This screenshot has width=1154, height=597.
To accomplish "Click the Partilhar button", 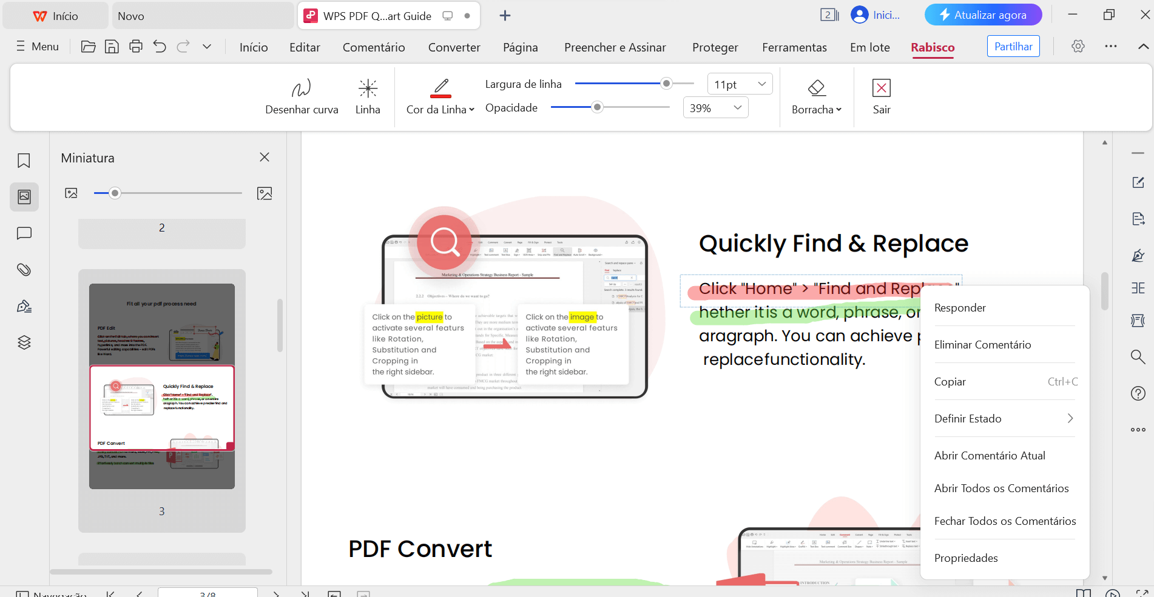I will point(1013,45).
